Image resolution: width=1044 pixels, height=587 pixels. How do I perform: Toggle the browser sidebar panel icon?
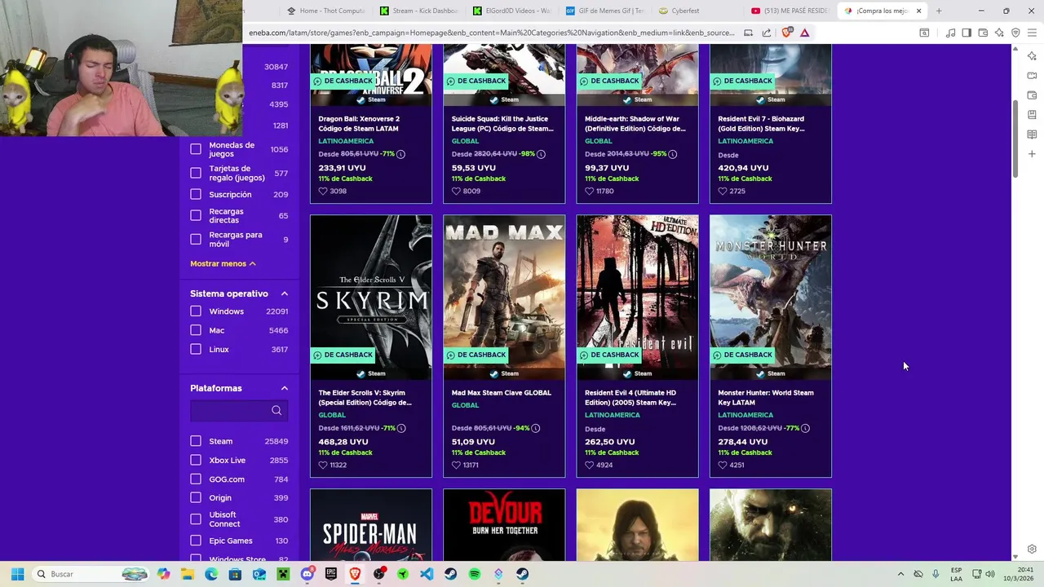coord(967,33)
